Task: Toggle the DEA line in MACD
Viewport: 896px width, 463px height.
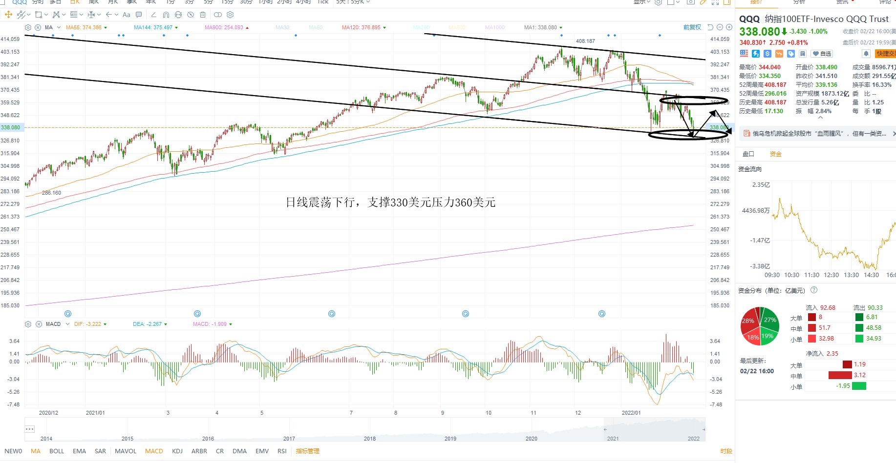Action: pyautogui.click(x=150, y=324)
